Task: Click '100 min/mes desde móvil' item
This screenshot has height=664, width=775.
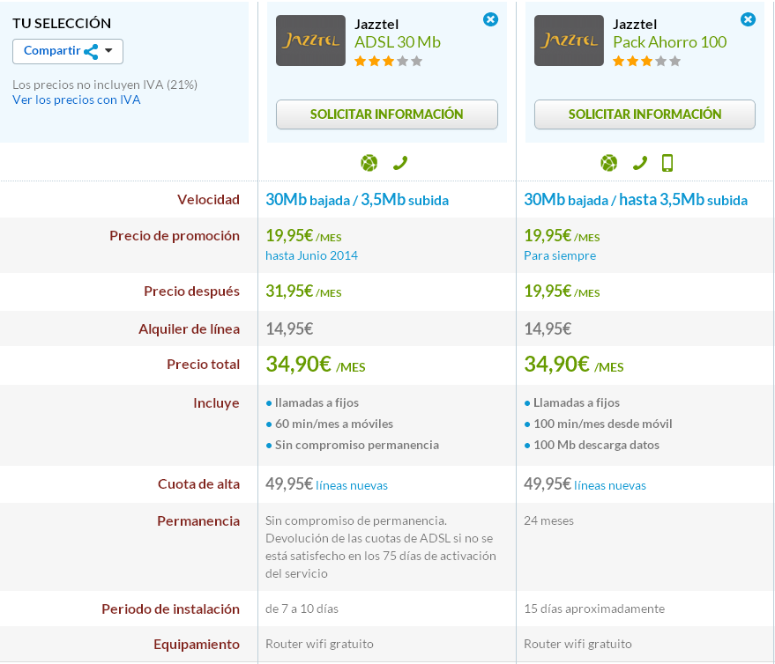Action: pos(603,424)
